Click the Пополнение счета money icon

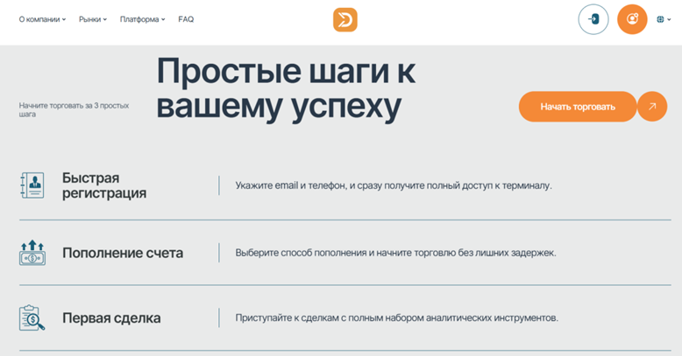tap(32, 253)
